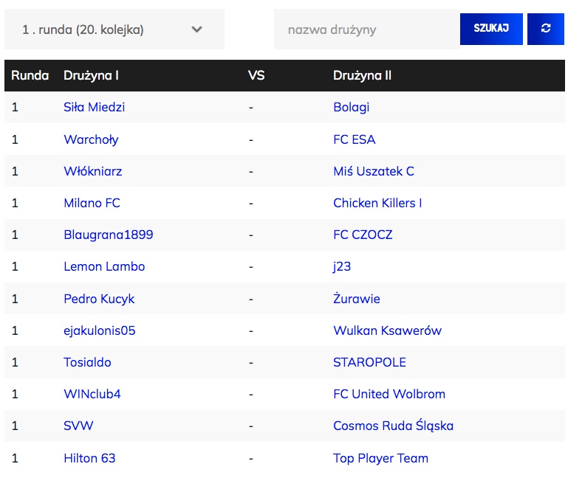Viewport: 568px width, 478px height.
Task: Click the Drużyna II column header
Action: click(x=362, y=76)
